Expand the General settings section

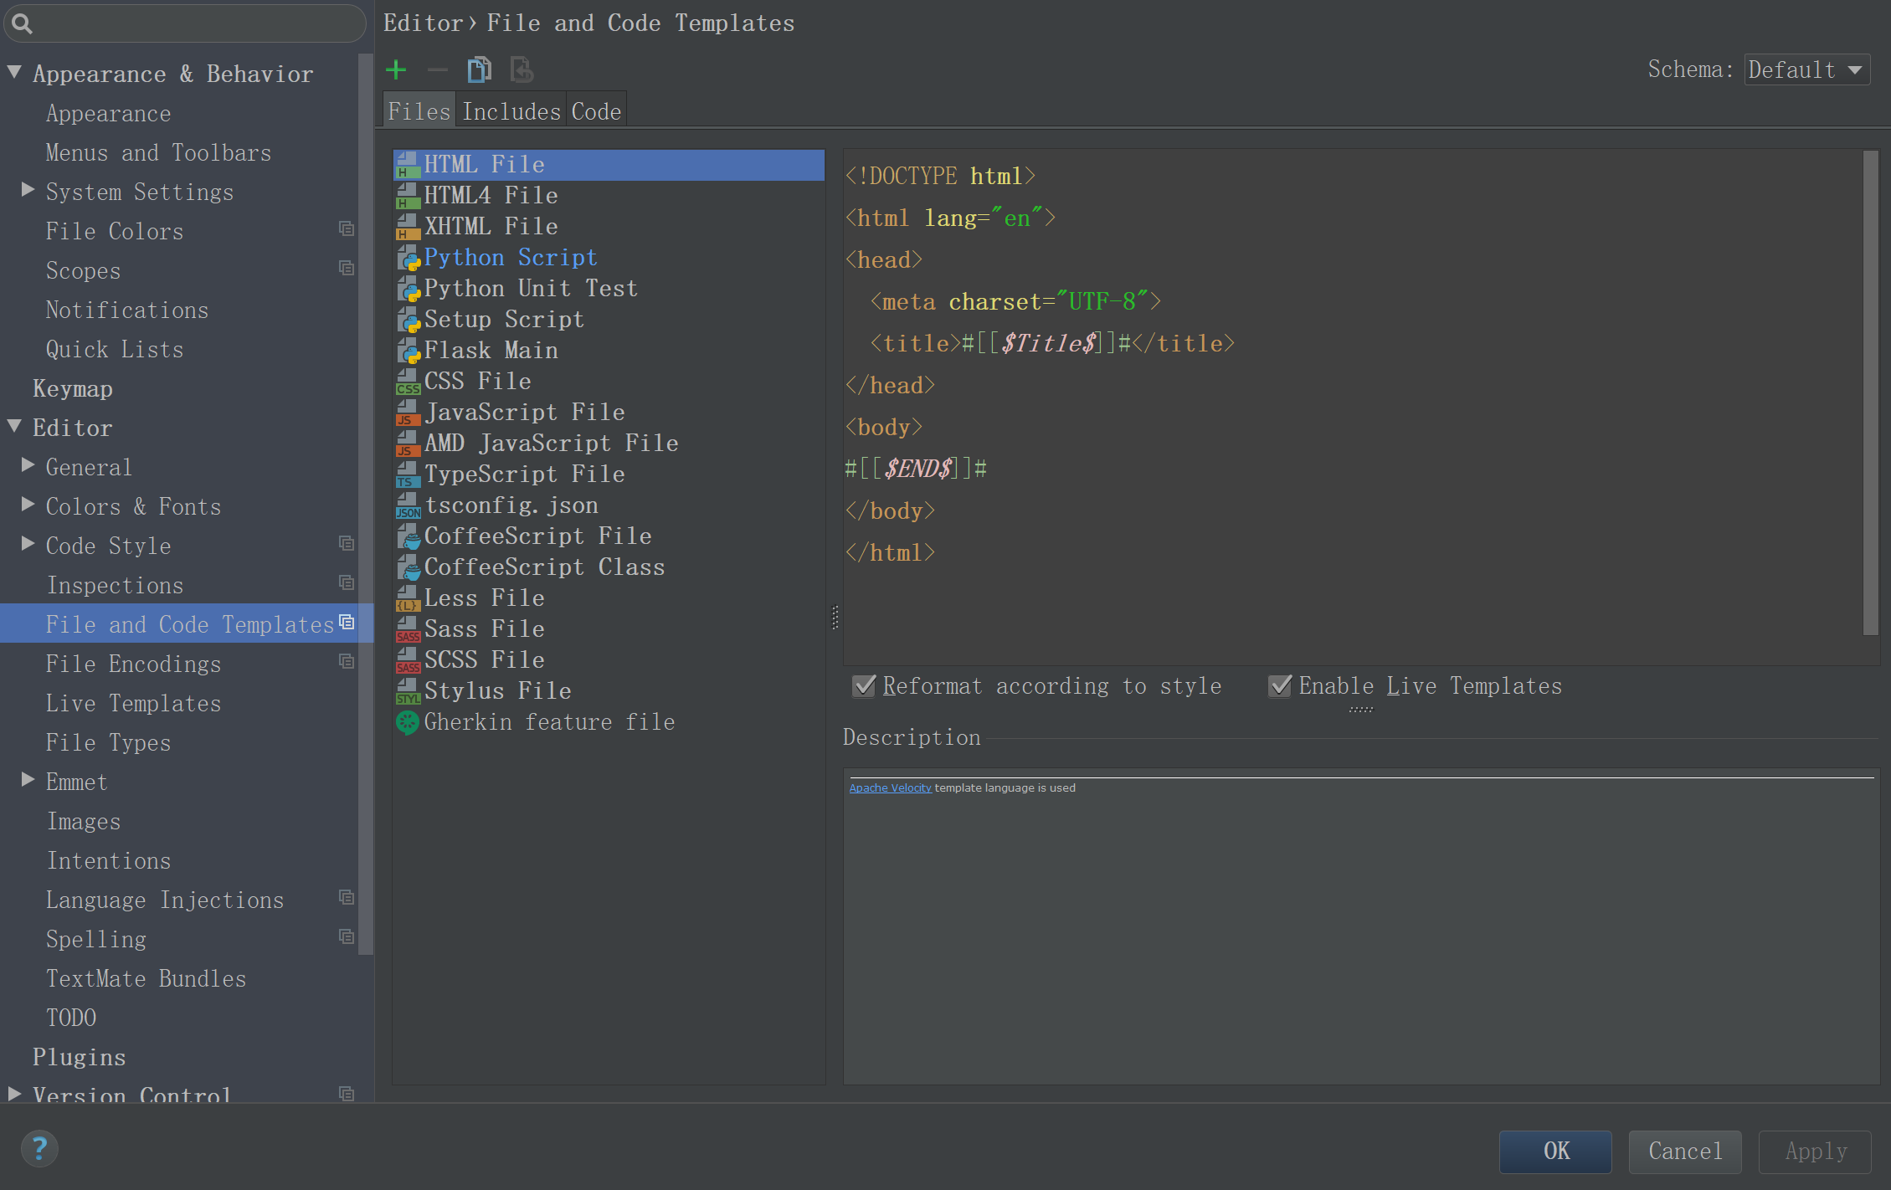click(28, 466)
